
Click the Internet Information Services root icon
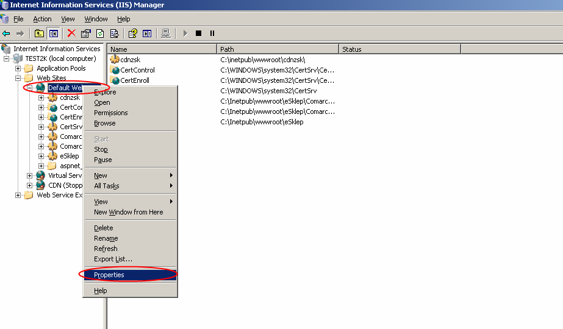(x=6, y=48)
